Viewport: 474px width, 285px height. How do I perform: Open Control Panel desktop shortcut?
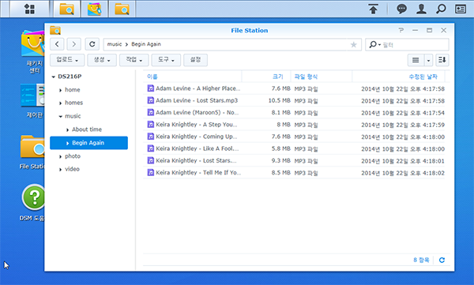pyautogui.click(x=33, y=101)
